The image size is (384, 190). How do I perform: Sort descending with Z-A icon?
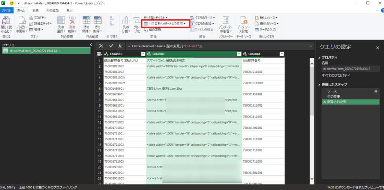[x=112, y=24]
